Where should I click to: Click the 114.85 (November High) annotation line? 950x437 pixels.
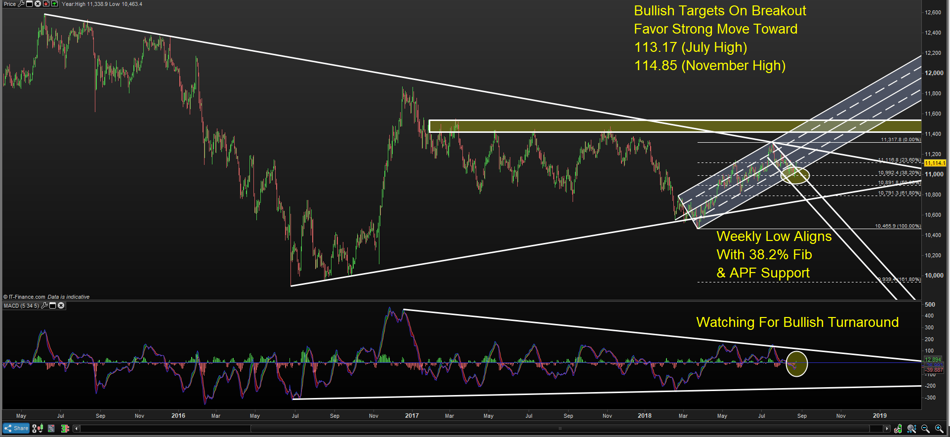pyautogui.click(x=710, y=66)
